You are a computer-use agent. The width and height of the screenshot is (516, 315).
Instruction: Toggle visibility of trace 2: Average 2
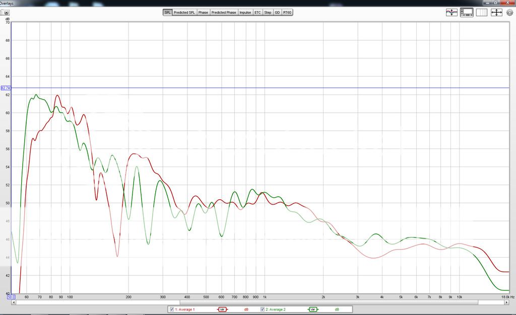pyautogui.click(x=263, y=309)
